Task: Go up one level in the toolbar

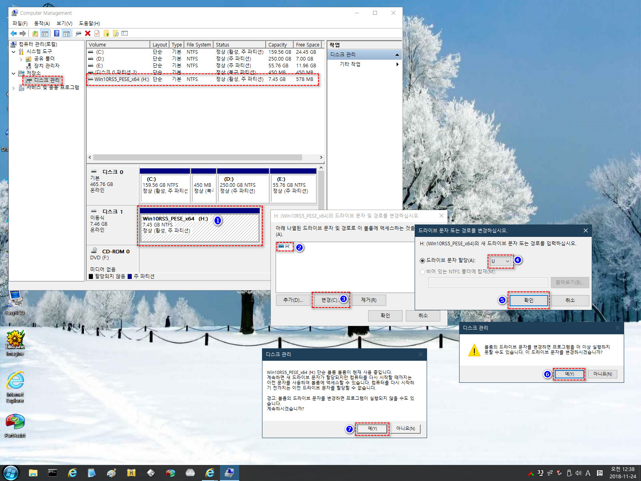Action: pos(35,33)
